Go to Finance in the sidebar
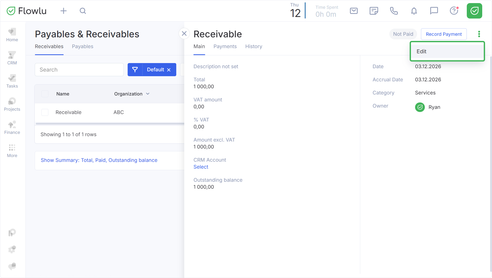This screenshot has width=492, height=278. pyautogui.click(x=12, y=128)
